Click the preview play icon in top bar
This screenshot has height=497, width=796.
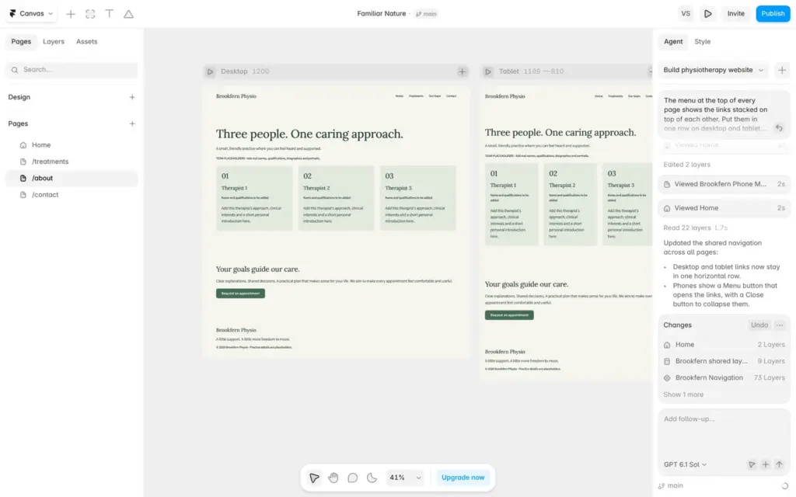[x=707, y=14]
